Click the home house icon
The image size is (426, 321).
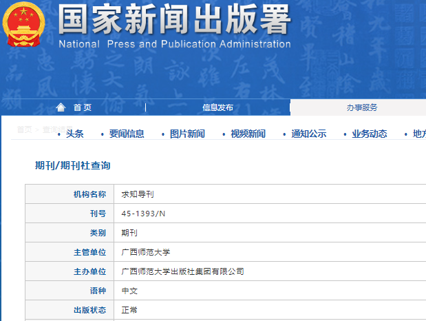tap(61, 107)
